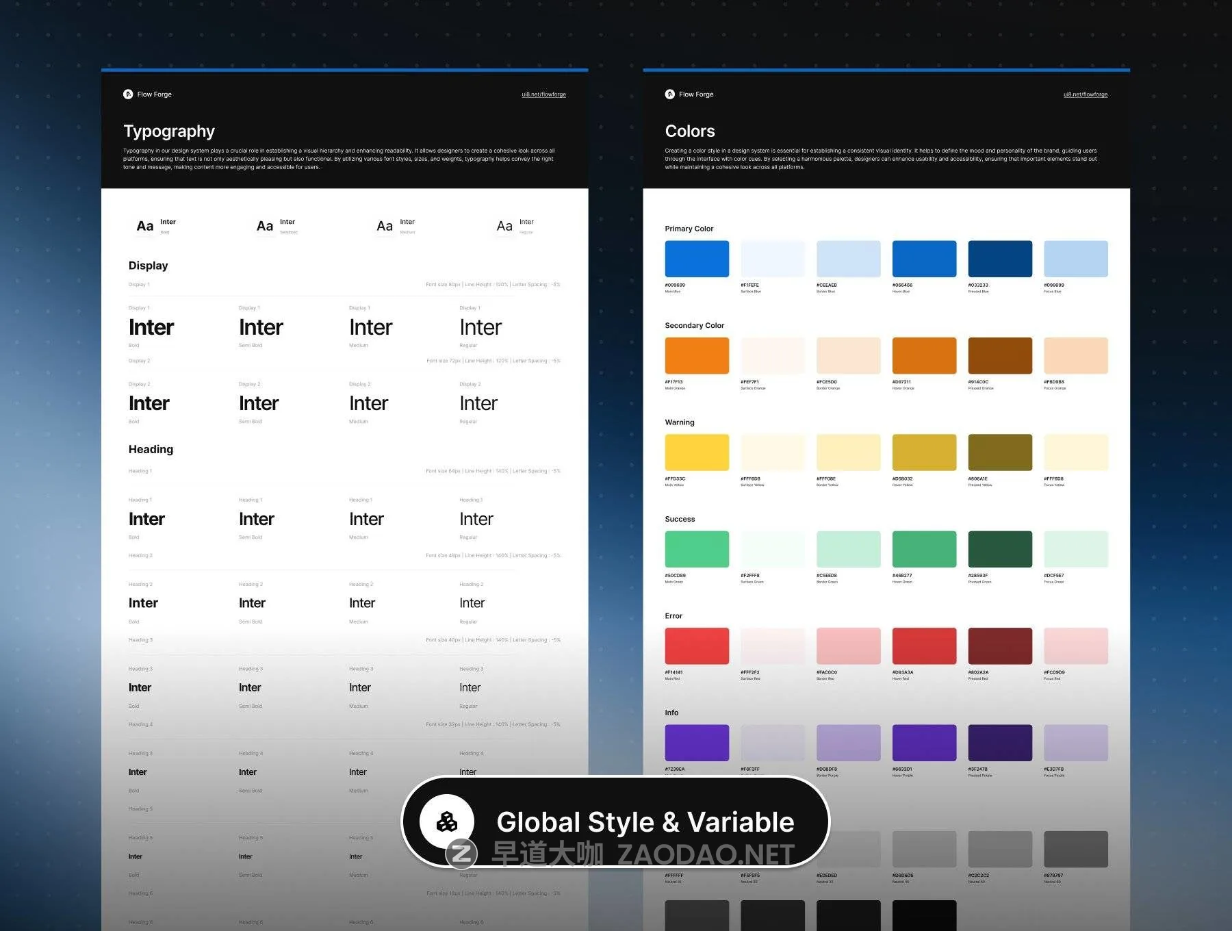Select the Main Yellow warning swatch
1232x931 pixels.
pyautogui.click(x=696, y=452)
